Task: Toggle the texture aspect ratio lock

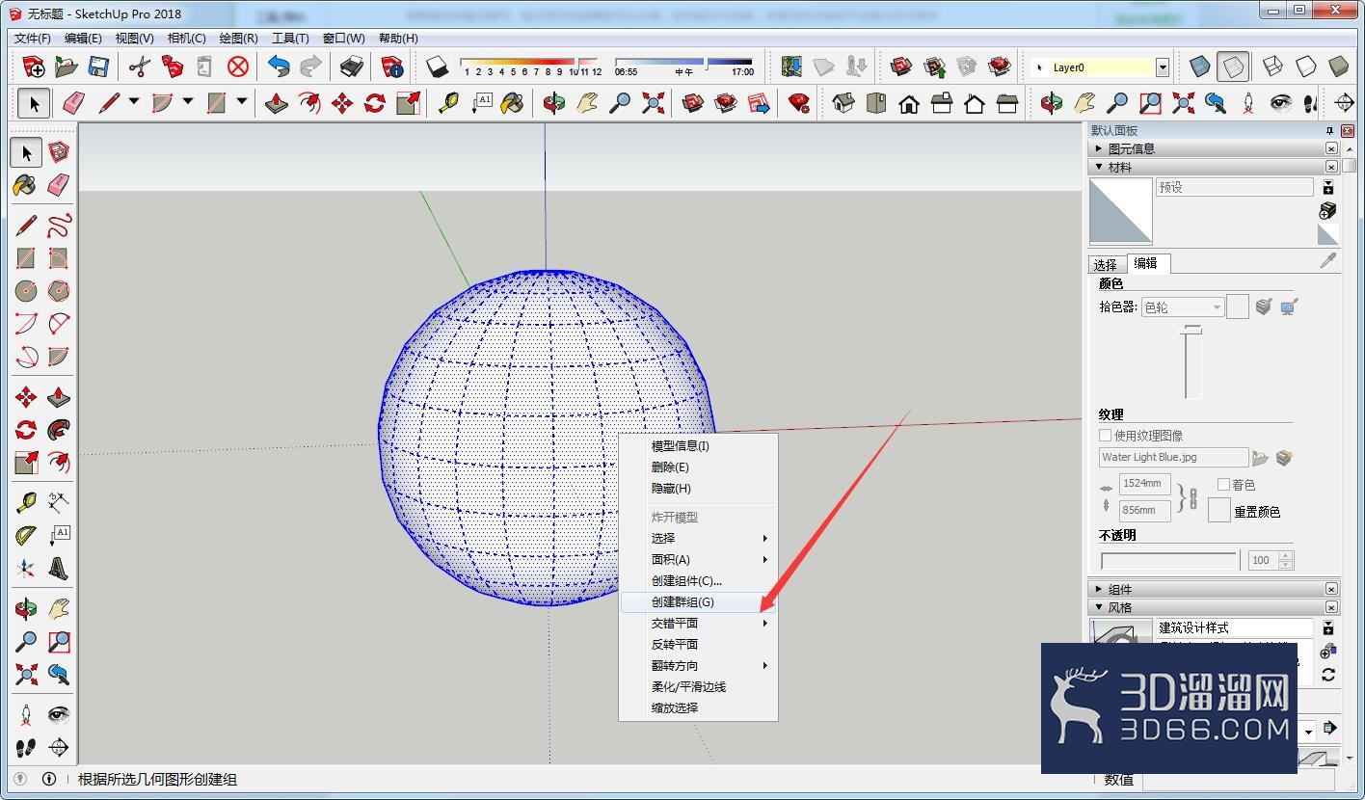Action: [x=1193, y=498]
